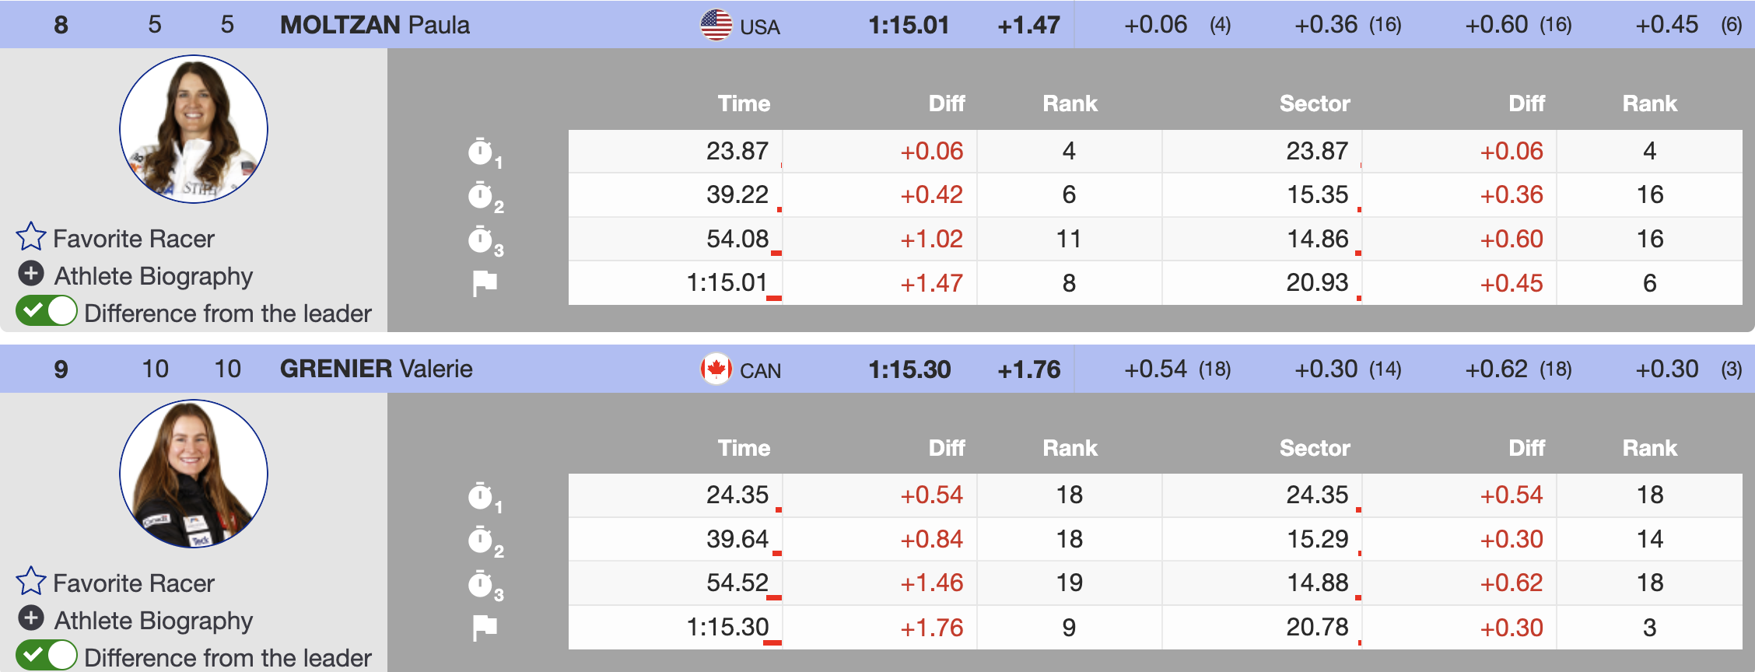1755x672 pixels.
Task: Click Moltzan's finish flag icon
Action: point(485,283)
